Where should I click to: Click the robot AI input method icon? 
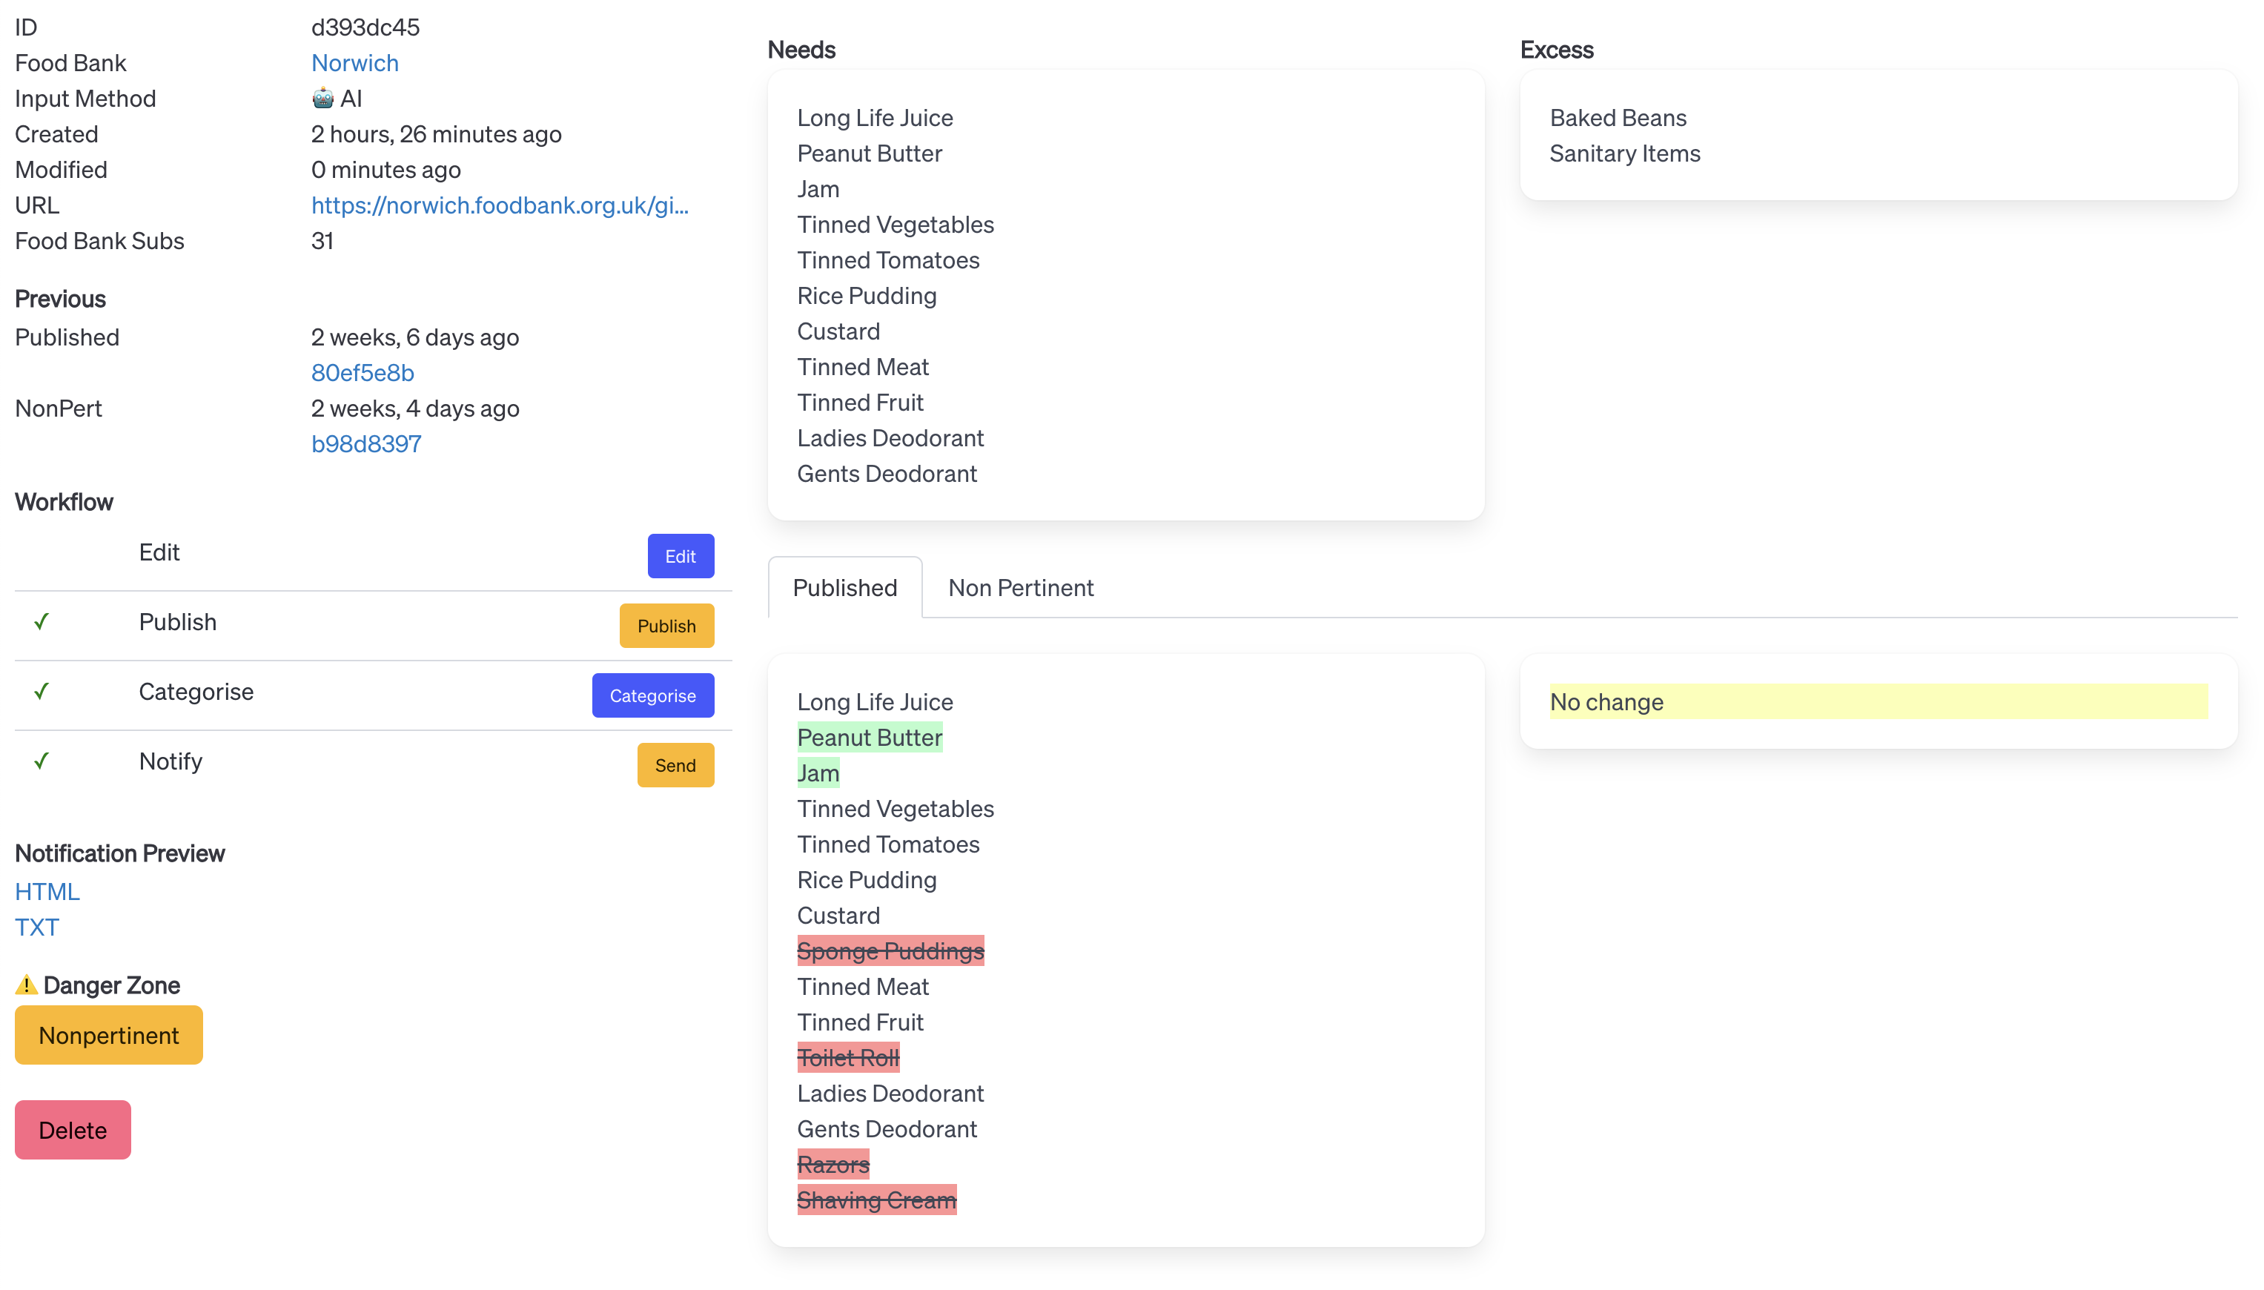[322, 99]
